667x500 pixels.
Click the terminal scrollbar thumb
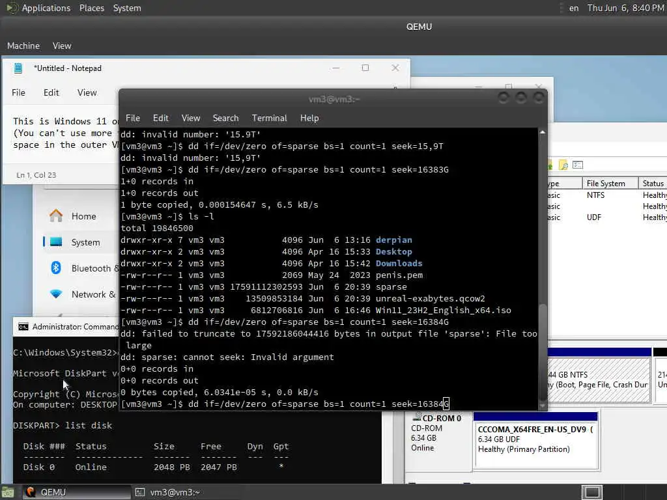543,352
